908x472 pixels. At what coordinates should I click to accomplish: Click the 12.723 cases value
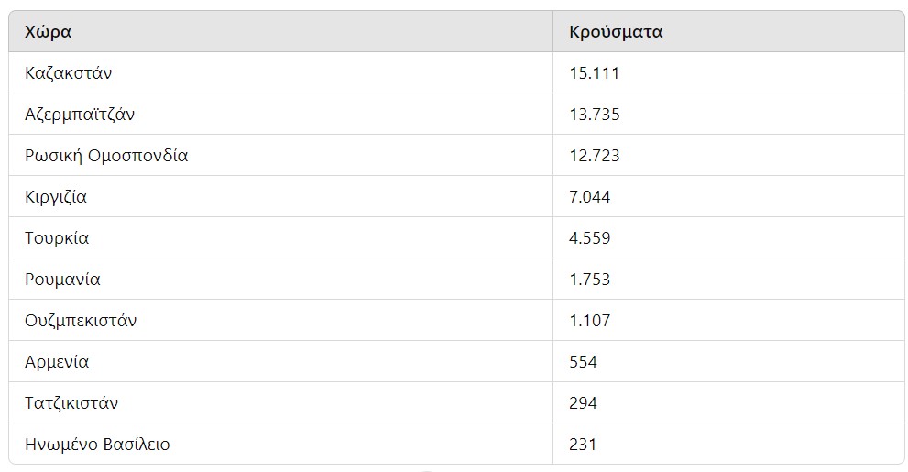click(594, 155)
